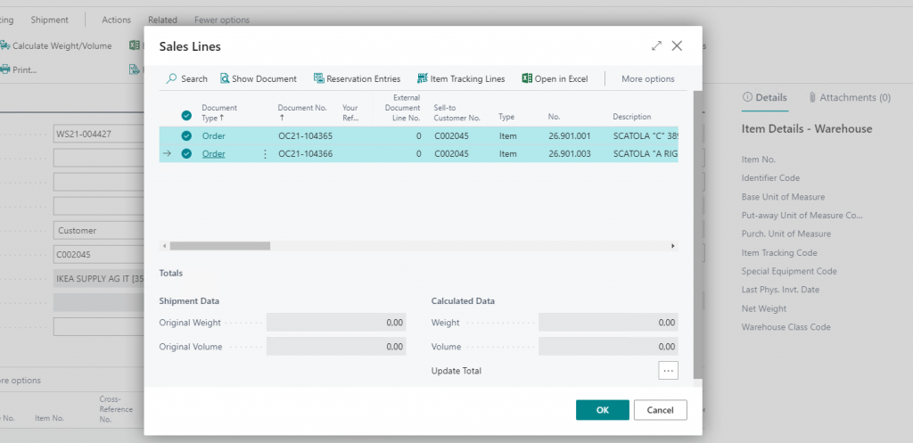Click the Reservation Entries icon

(x=318, y=78)
